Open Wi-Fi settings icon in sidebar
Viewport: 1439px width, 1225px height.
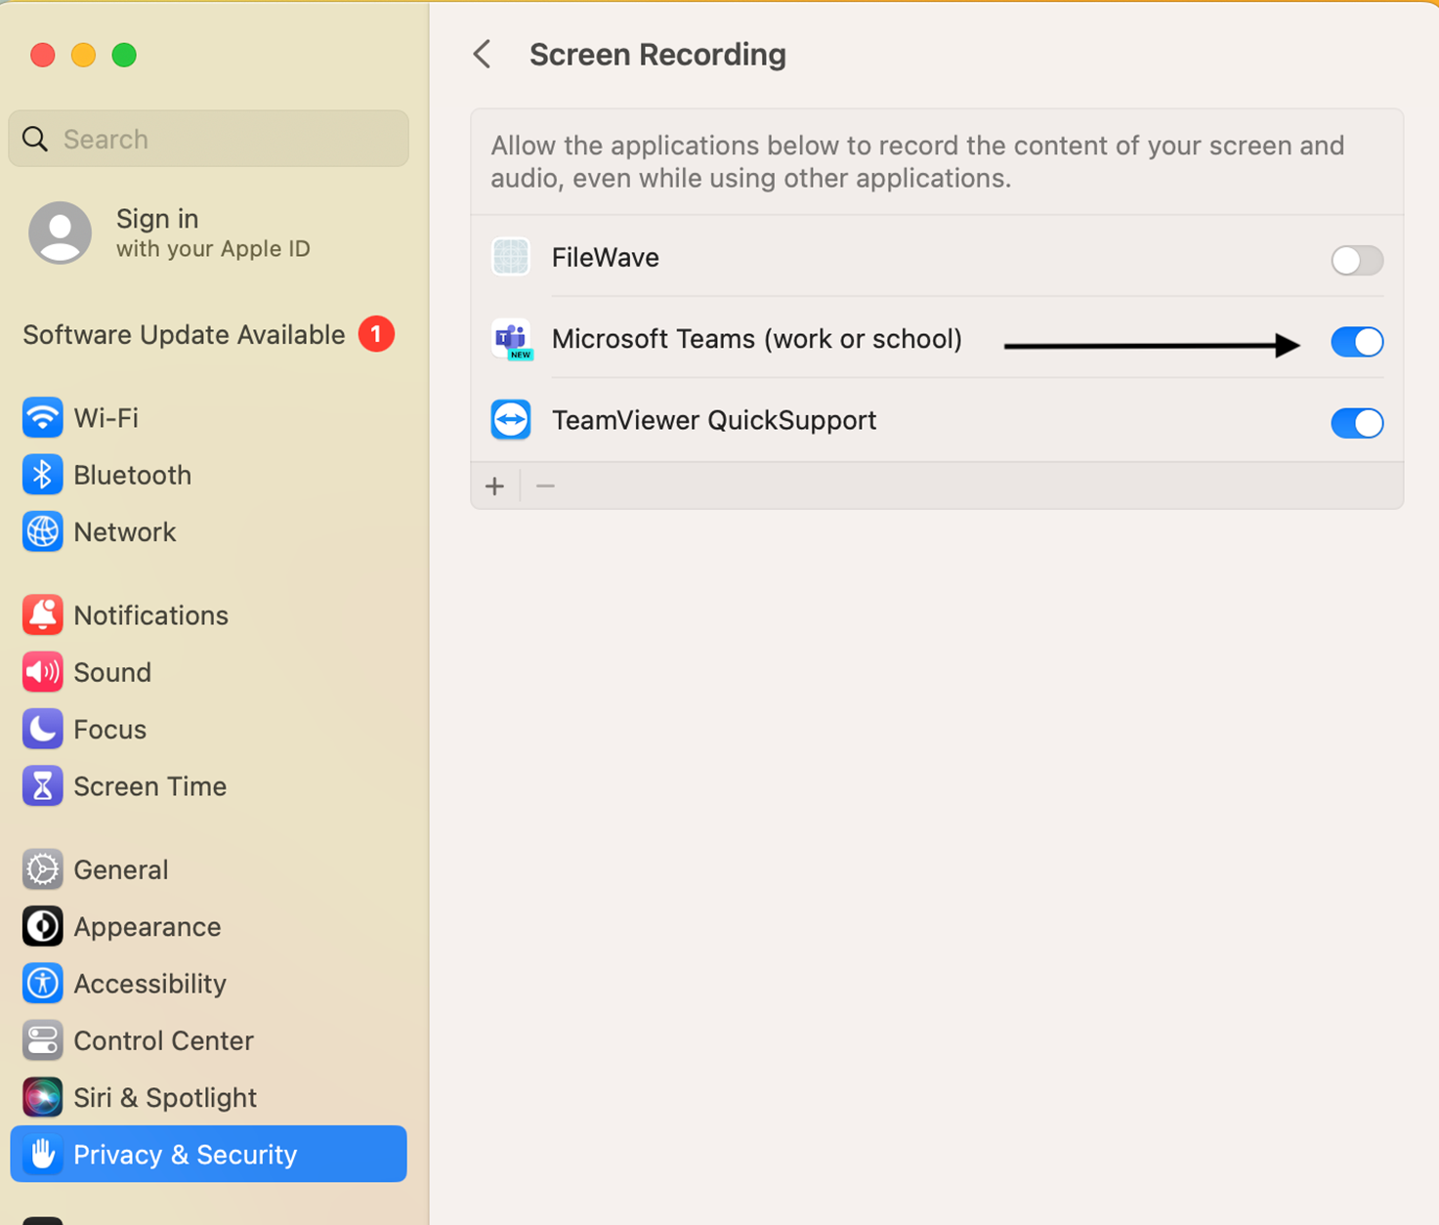(42, 418)
